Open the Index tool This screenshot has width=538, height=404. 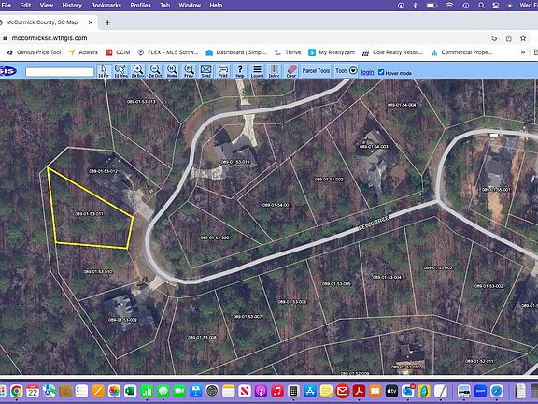[274, 71]
